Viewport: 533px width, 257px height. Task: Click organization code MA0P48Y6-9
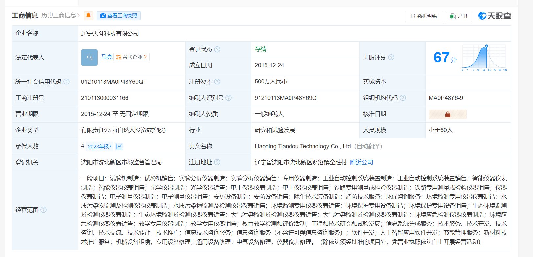(446, 98)
